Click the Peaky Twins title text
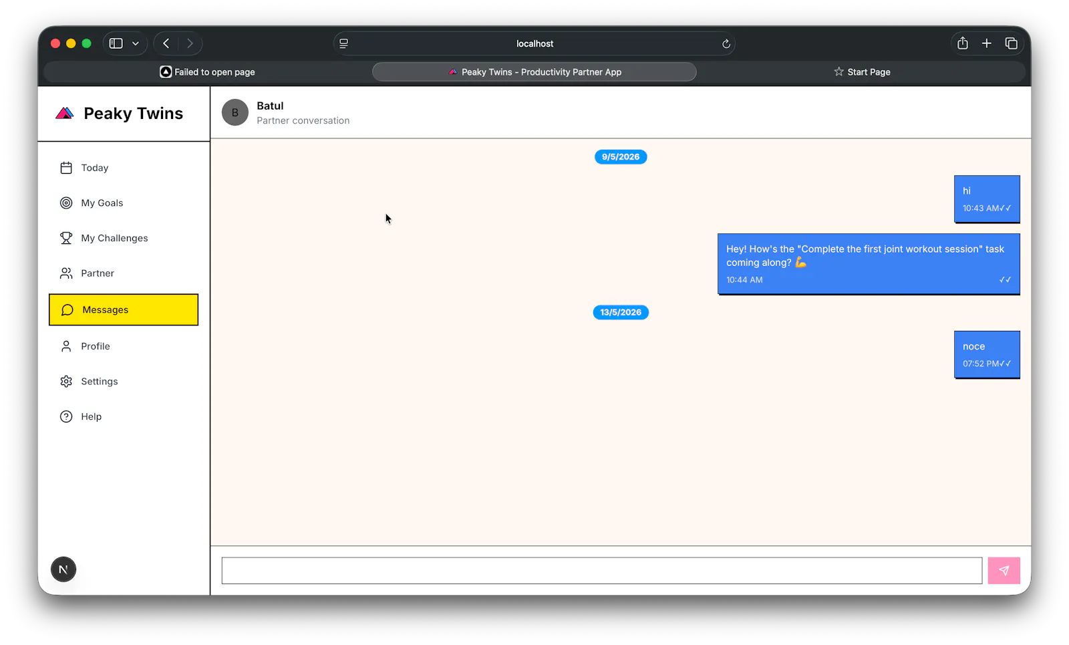The height and width of the screenshot is (645, 1069). (x=134, y=114)
